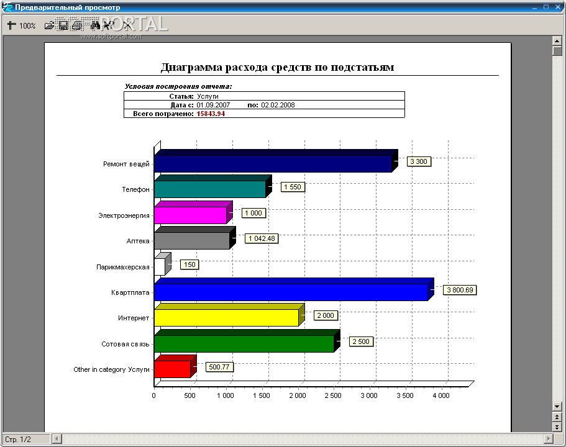This screenshot has width=566, height=447.
Task: Click the 3 300 value label
Action: pyautogui.click(x=419, y=161)
